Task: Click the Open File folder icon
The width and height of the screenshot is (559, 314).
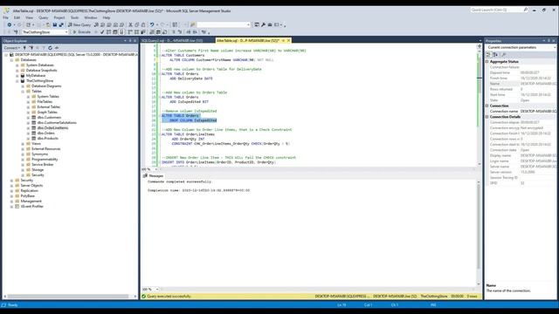Action: (x=48, y=25)
